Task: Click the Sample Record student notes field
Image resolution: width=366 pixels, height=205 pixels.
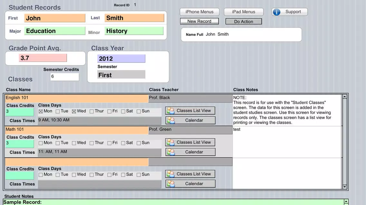Action: click(x=173, y=202)
